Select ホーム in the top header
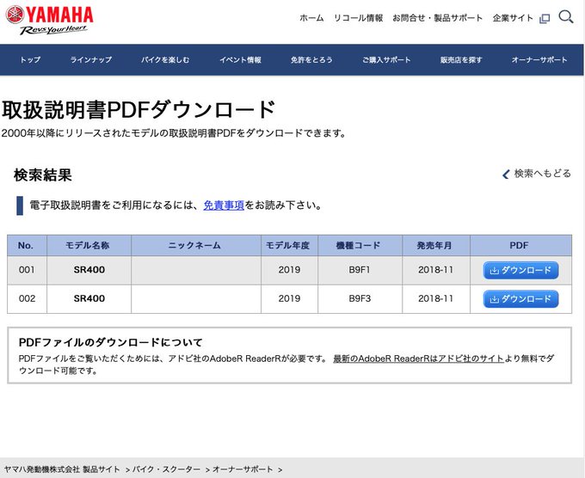The width and height of the screenshot is (585, 478). point(311,18)
